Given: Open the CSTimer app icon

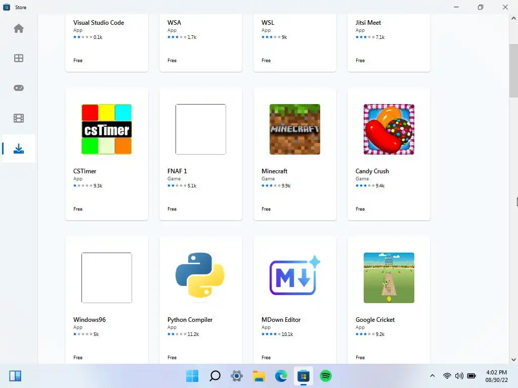Looking at the screenshot, I should point(107,129).
